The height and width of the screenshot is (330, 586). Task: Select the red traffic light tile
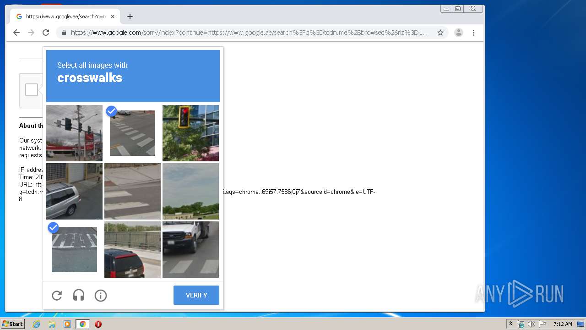tap(190, 133)
